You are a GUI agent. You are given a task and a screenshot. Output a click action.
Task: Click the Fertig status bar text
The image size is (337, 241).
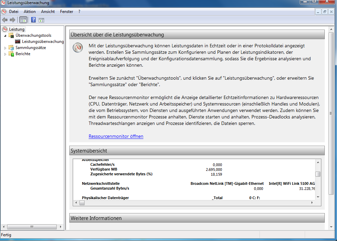pyautogui.click(x=6, y=235)
